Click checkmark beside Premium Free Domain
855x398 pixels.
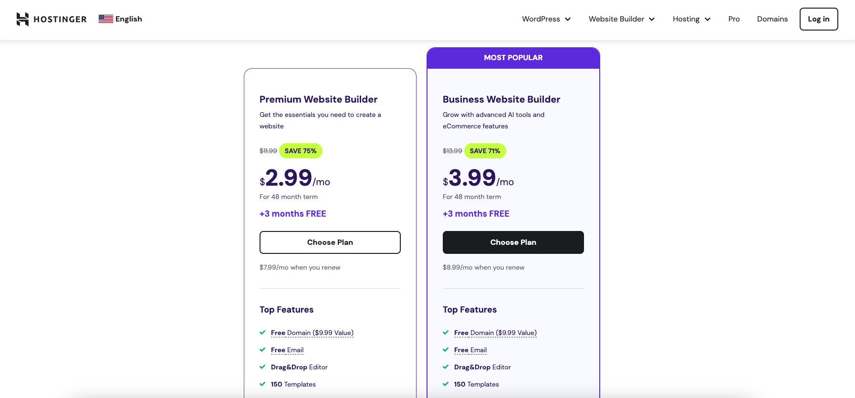tap(262, 333)
